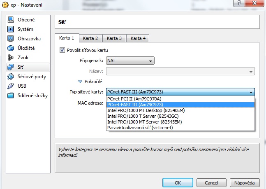This screenshot has height=189, width=266.
Task: Click the Obrazovka display icon
Action: coord(11,39)
